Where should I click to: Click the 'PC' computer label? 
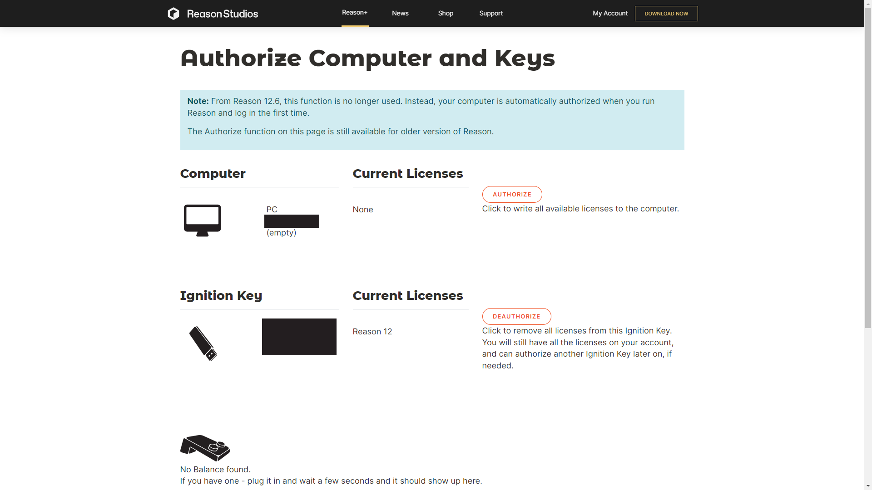[x=272, y=210]
